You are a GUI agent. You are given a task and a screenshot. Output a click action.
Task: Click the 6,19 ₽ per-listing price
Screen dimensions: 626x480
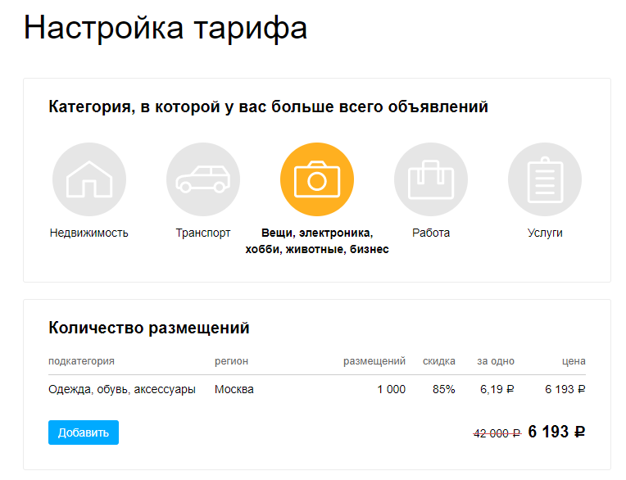[497, 389]
